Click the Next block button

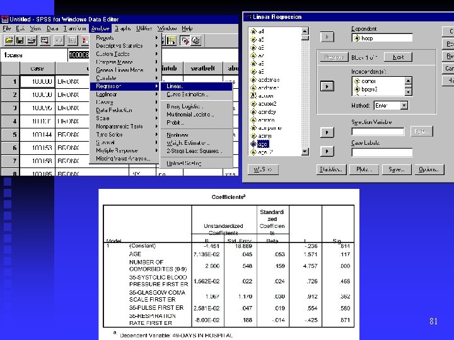399,57
